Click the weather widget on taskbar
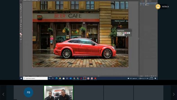Viewport: 177px width, 100px height. click(x=132, y=78)
